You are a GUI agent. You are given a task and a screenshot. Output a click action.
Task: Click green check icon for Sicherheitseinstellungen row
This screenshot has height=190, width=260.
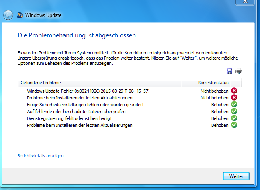(234, 105)
